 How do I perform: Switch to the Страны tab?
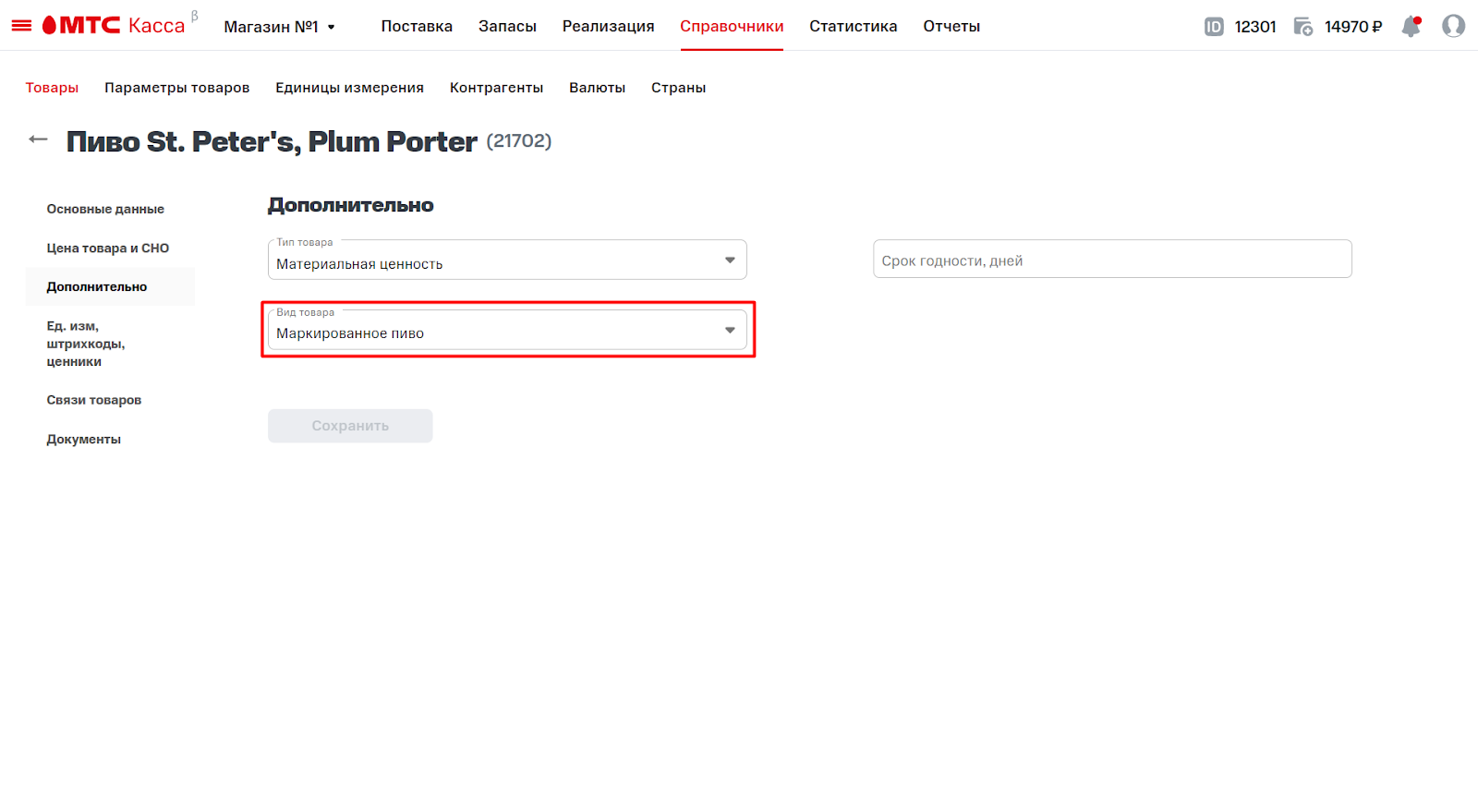(x=678, y=88)
